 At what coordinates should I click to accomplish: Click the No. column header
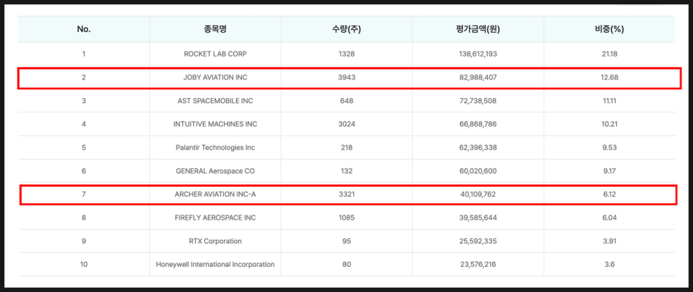point(83,29)
